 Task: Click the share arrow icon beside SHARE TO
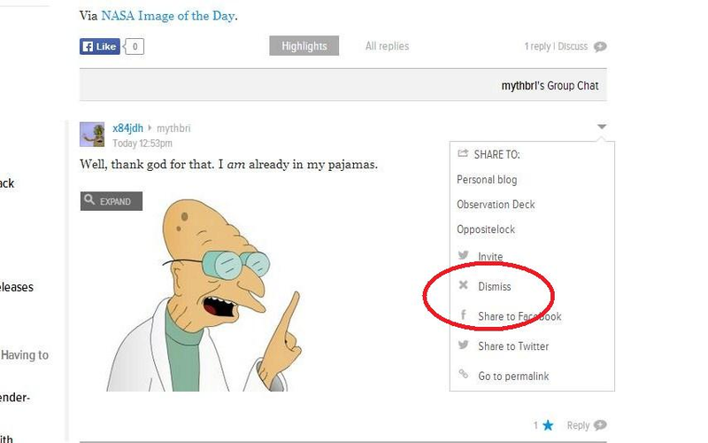pyautogui.click(x=463, y=153)
